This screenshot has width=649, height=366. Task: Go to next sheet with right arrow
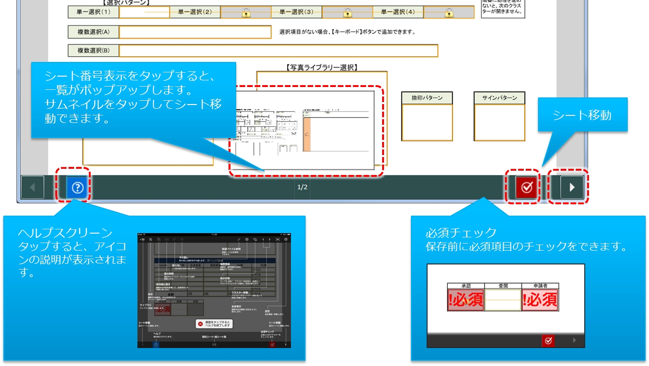[572, 187]
